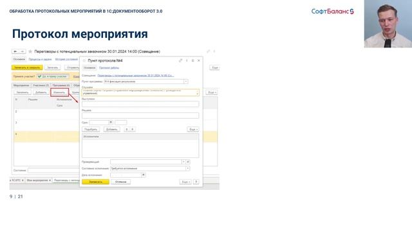Open calendar picker for the Срок field
Image resolution: width=412 pixels, height=231 pixels.
point(111,123)
